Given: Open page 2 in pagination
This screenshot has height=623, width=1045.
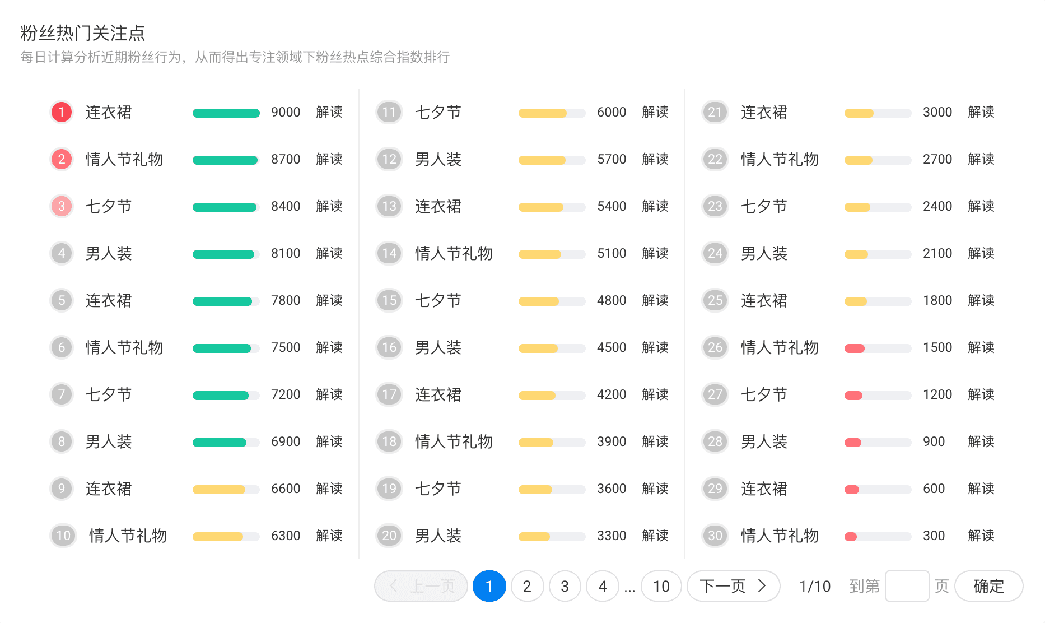Looking at the screenshot, I should [527, 586].
